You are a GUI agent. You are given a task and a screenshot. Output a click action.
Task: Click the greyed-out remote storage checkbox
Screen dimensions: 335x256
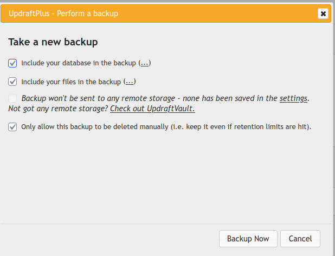[x=12, y=98]
